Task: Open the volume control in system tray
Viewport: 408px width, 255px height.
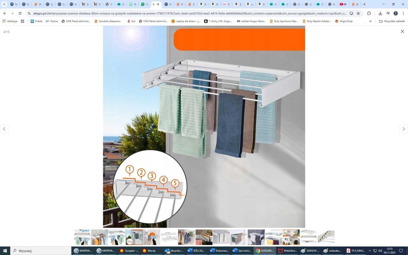Action: tap(380, 251)
